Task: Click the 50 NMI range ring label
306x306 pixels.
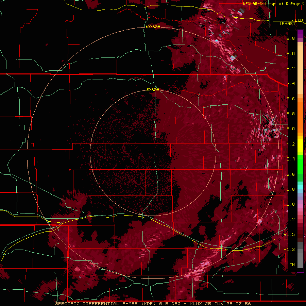Action: click(x=153, y=90)
